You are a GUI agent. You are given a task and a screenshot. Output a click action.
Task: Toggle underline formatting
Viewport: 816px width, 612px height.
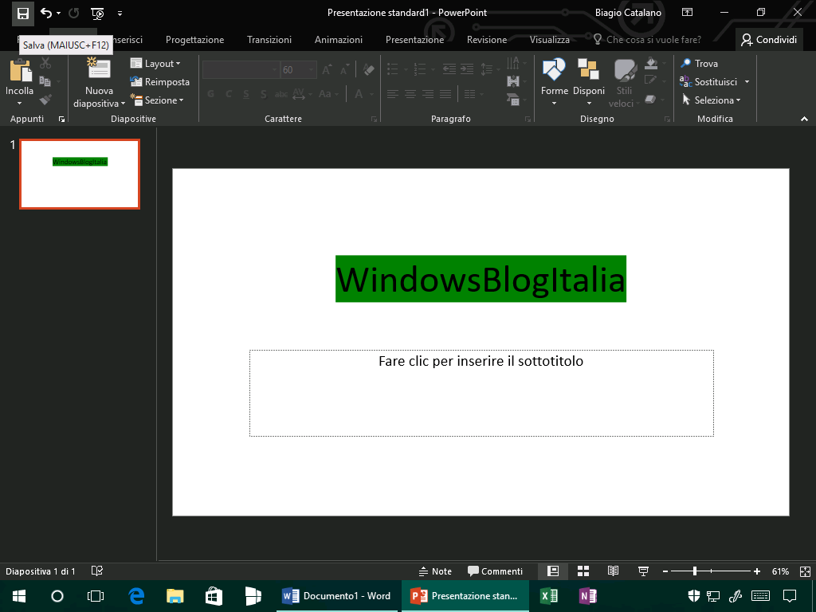[246, 94]
